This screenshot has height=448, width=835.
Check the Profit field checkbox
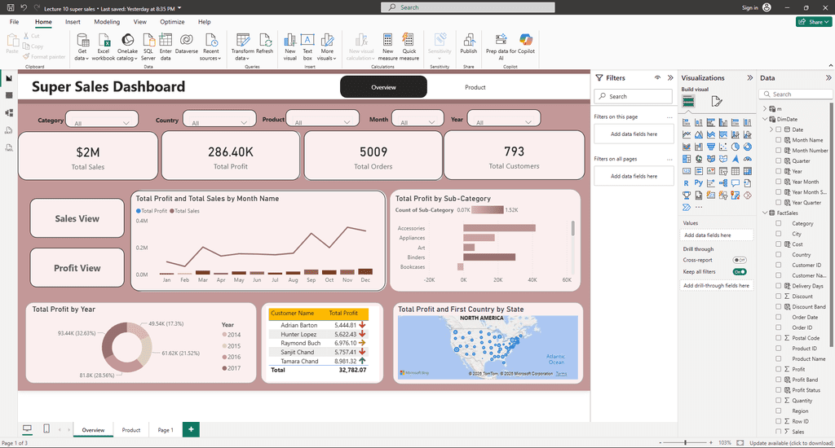tap(779, 369)
